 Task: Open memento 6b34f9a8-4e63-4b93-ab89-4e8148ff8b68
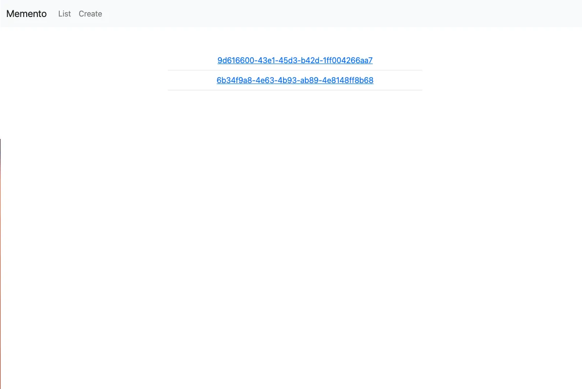[x=295, y=80]
